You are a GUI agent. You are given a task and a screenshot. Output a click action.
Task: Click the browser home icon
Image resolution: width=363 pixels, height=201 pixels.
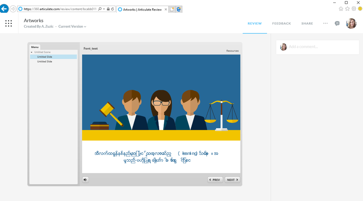click(x=341, y=9)
